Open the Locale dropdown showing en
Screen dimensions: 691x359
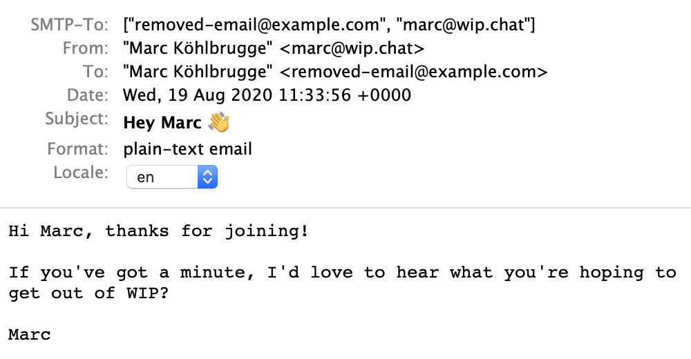pos(172,177)
